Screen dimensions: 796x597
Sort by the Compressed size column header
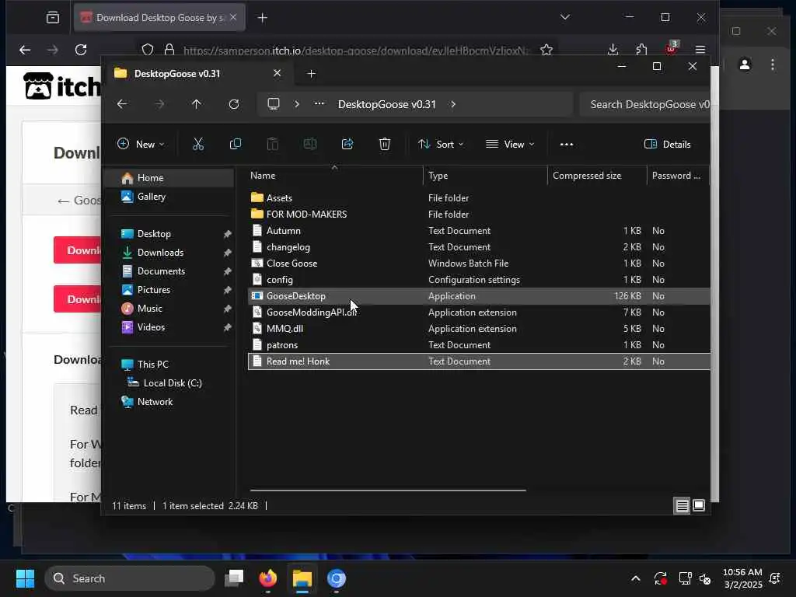598,176
